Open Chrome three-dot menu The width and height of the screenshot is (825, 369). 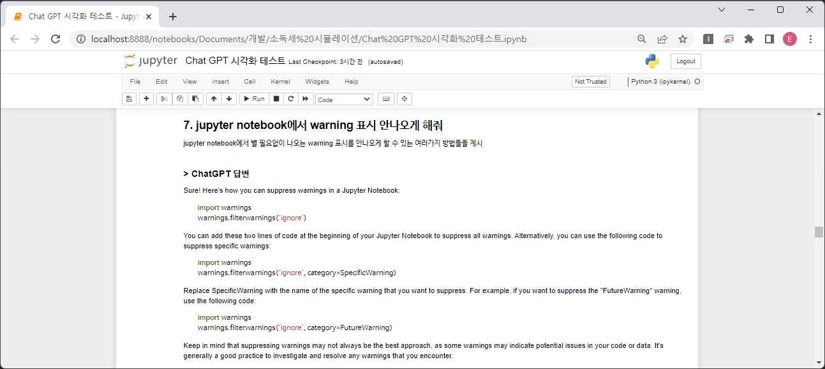[x=810, y=39]
